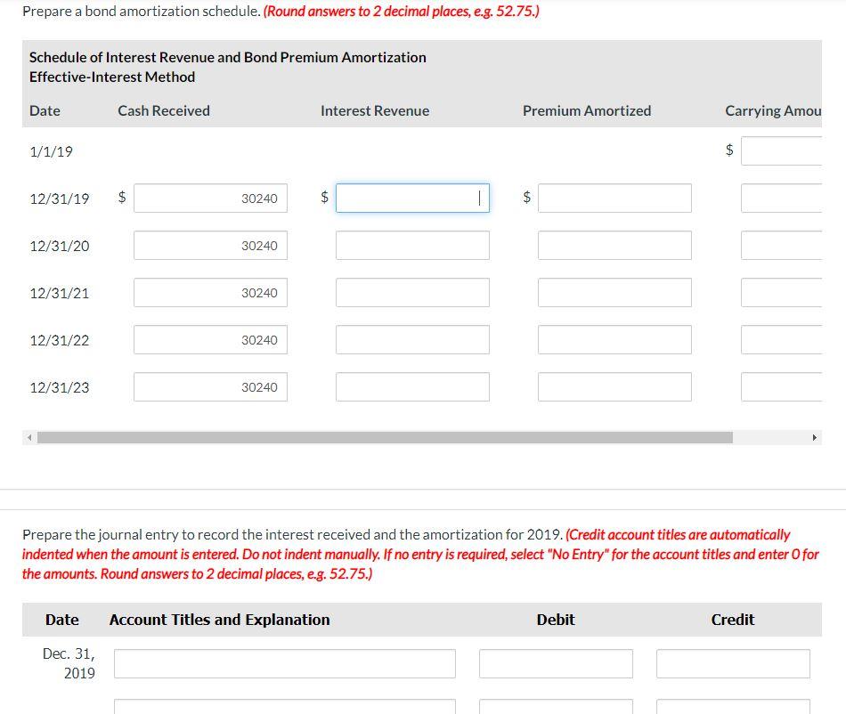Image resolution: width=846 pixels, height=714 pixels.
Task: Click the Premium Amortized field for 12/31/19
Action: point(614,198)
